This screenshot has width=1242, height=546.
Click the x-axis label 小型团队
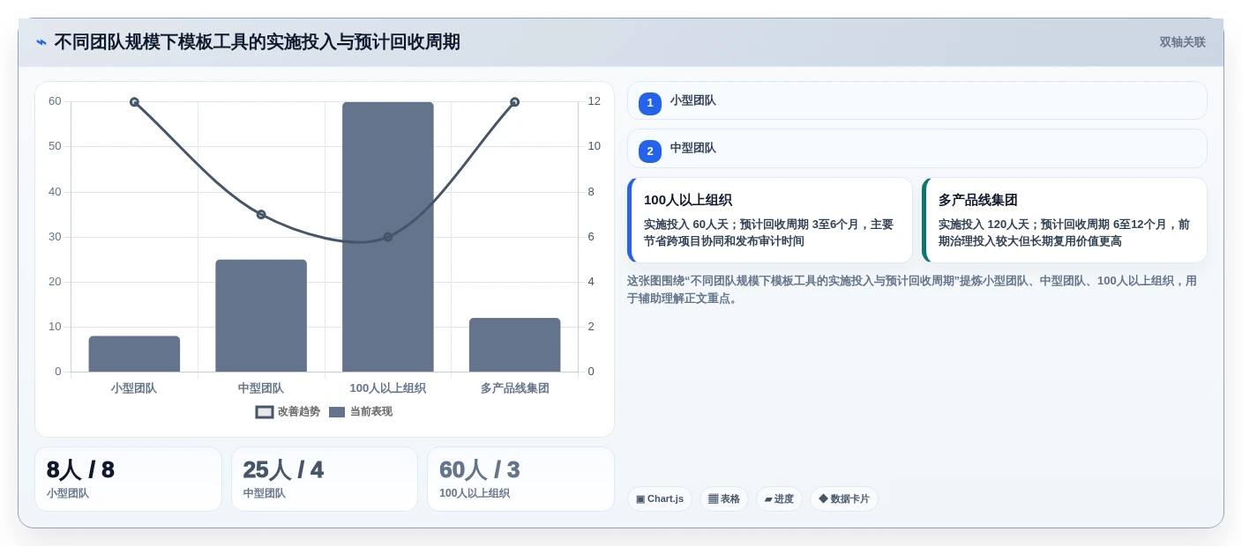134,388
